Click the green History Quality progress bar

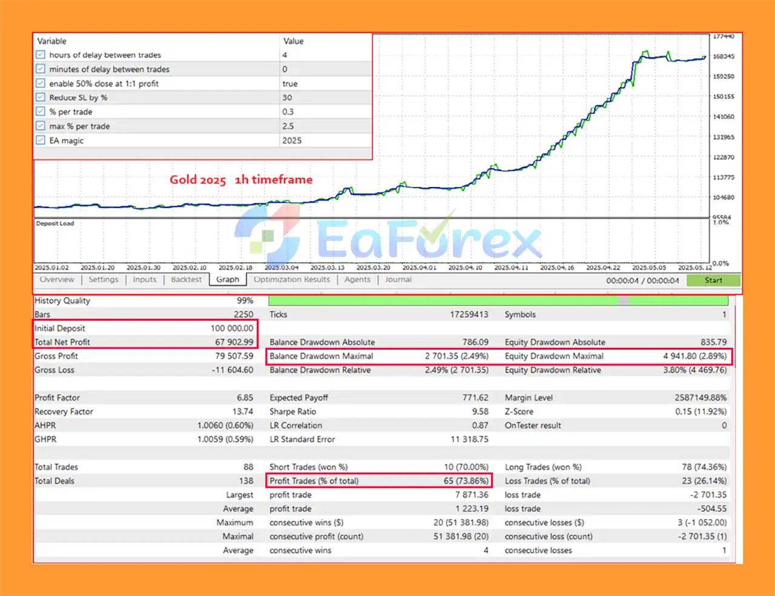click(x=442, y=301)
